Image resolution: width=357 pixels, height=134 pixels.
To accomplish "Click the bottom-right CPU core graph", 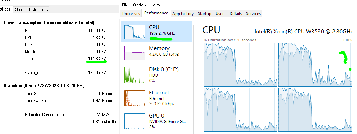I will (x=315, y=110).
